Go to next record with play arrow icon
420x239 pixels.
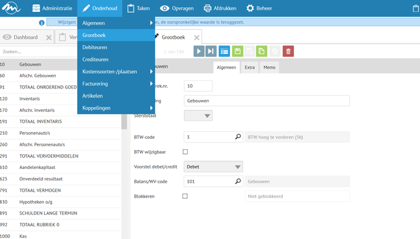pyautogui.click(x=199, y=52)
